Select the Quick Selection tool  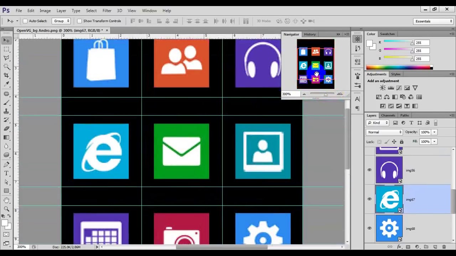(6, 66)
